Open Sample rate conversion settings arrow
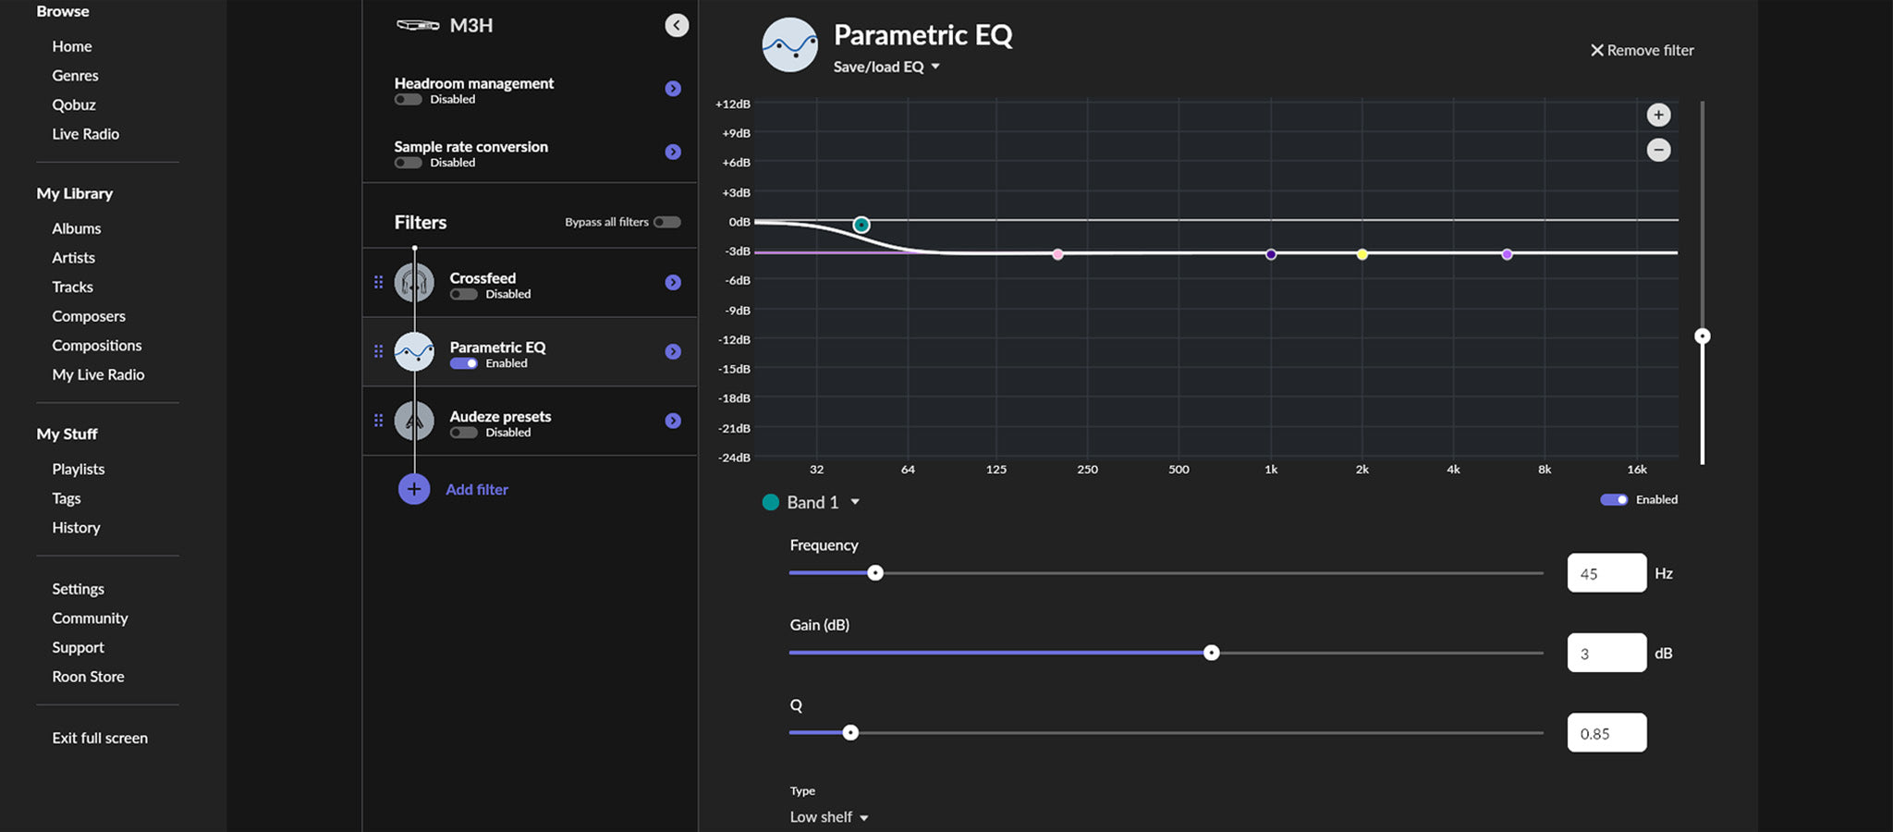This screenshot has width=1893, height=832. tap(673, 152)
